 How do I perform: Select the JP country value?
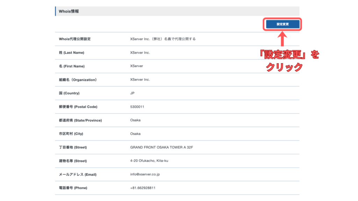tap(132, 93)
